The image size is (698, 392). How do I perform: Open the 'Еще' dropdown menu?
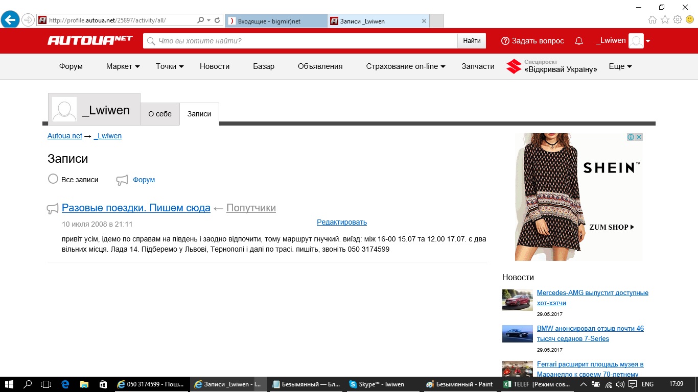coord(620,66)
